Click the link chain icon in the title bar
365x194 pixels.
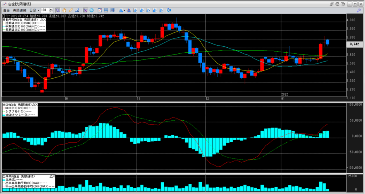332,4
